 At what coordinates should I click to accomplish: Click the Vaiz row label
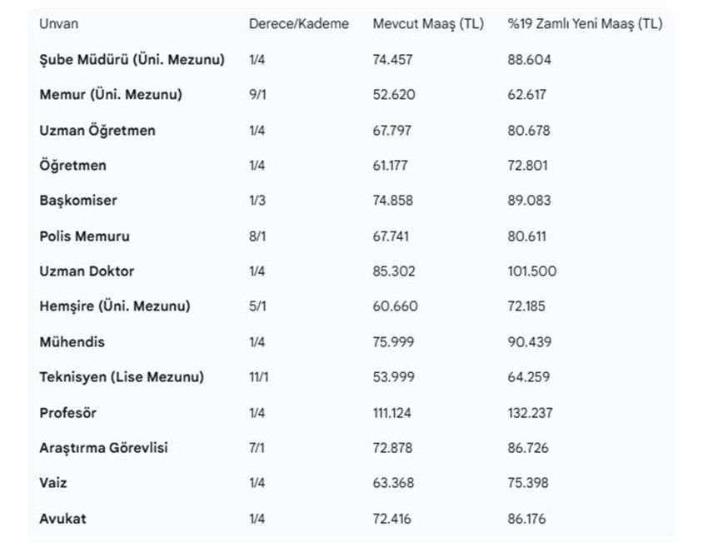click(53, 484)
